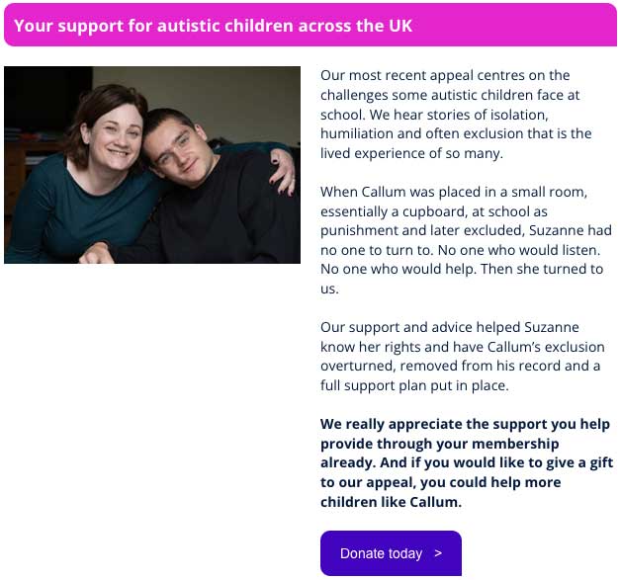Select the young man's face in photo

coord(177,151)
